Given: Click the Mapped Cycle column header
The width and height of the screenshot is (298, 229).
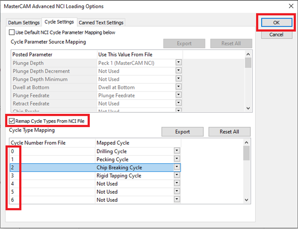Looking at the screenshot, I should [x=138, y=143].
